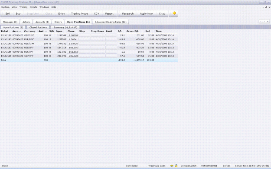Click the Close price for GBP/USD
This screenshot has width=271, height=169.
(x=73, y=35)
